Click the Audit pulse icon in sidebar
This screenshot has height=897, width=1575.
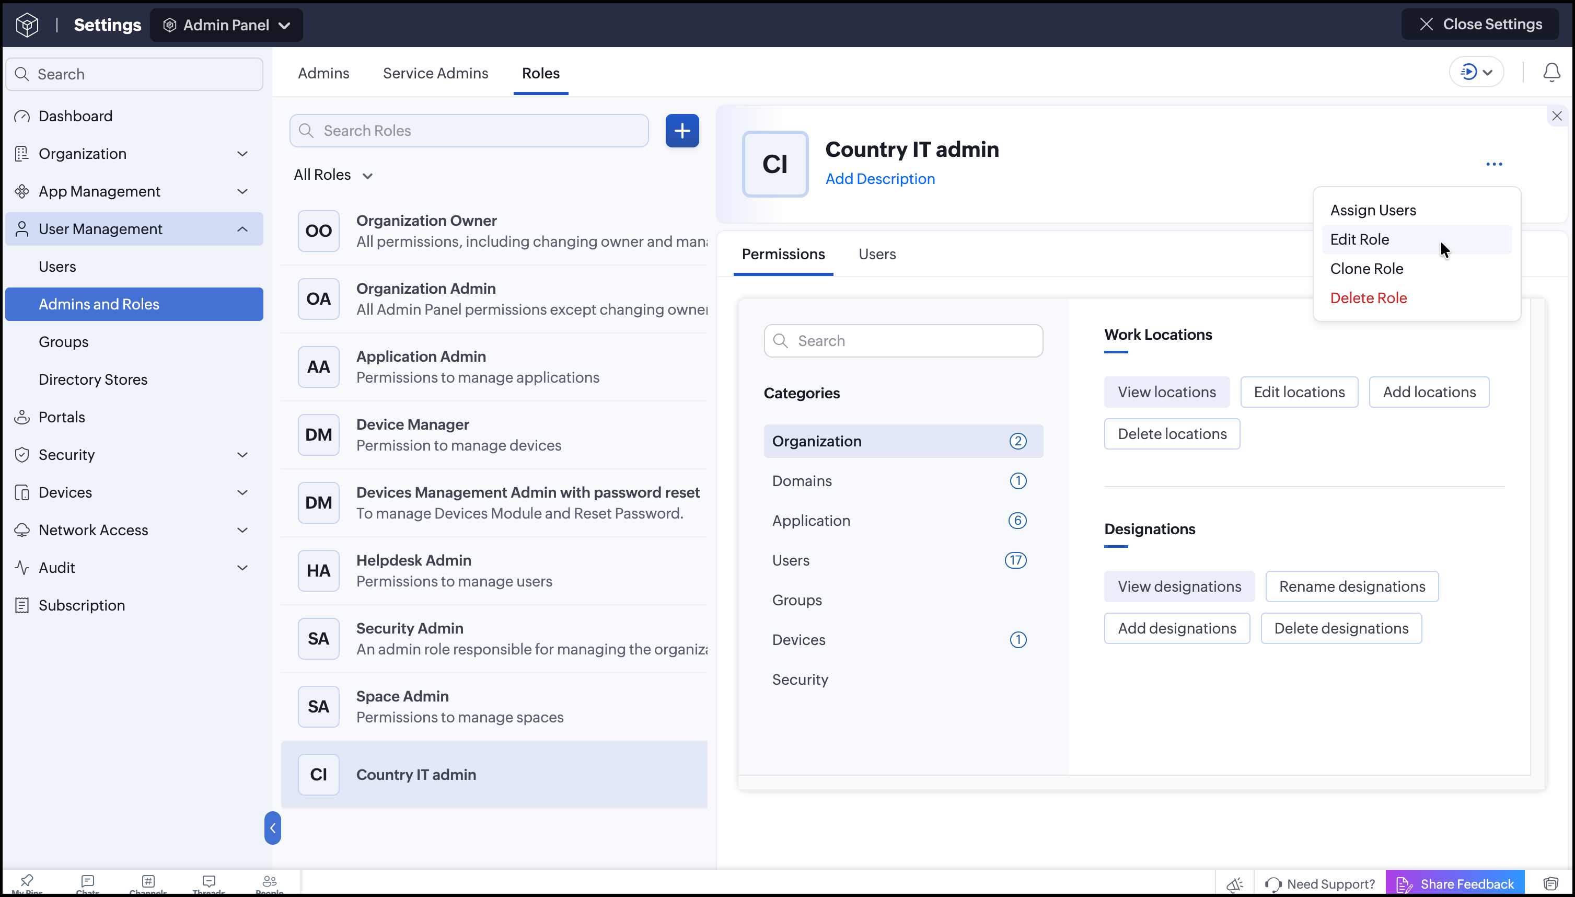click(x=22, y=567)
